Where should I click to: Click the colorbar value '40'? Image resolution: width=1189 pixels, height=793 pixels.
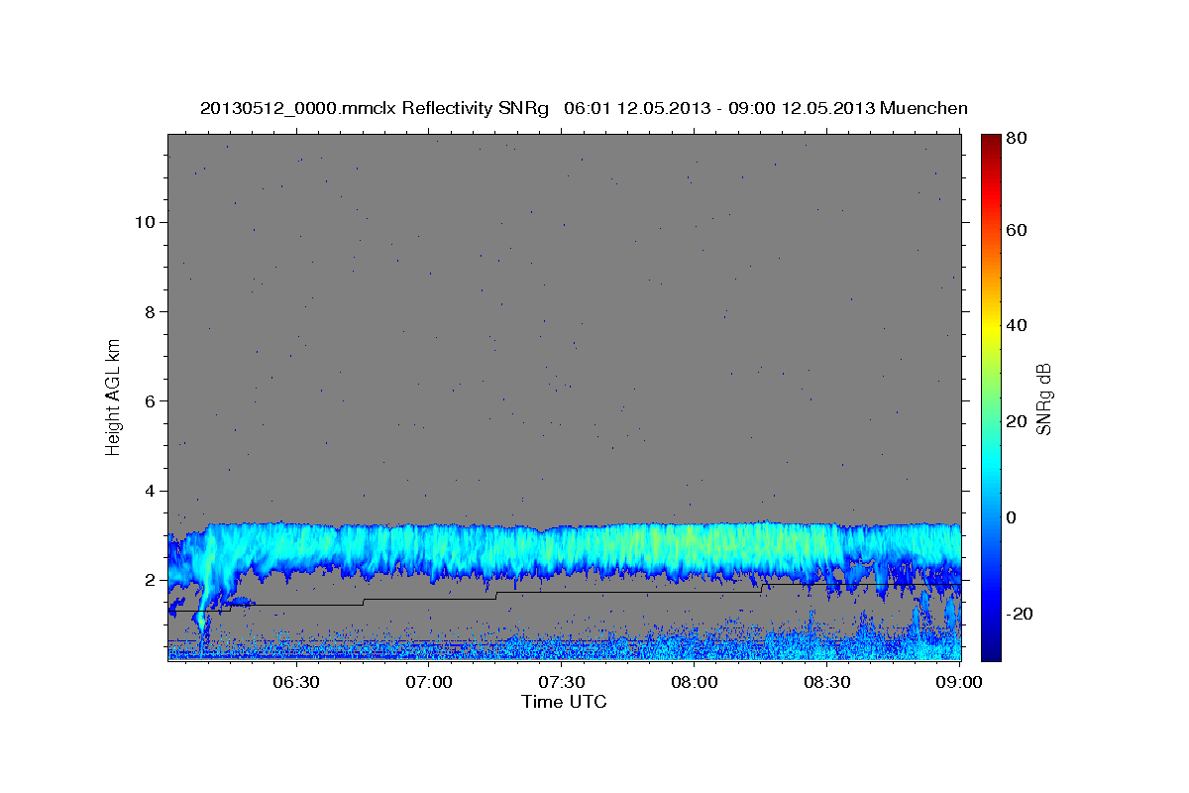click(1016, 325)
